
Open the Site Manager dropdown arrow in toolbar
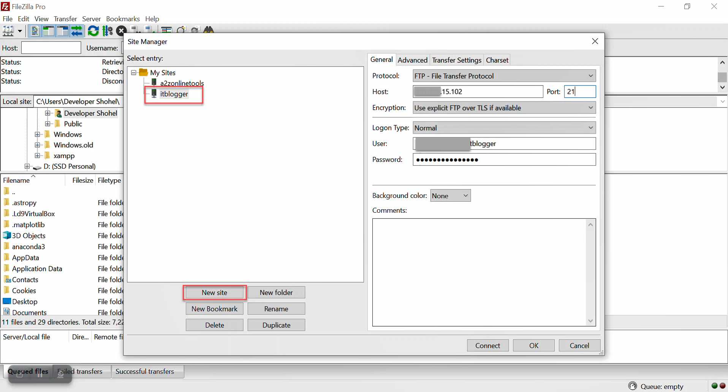coord(20,31)
